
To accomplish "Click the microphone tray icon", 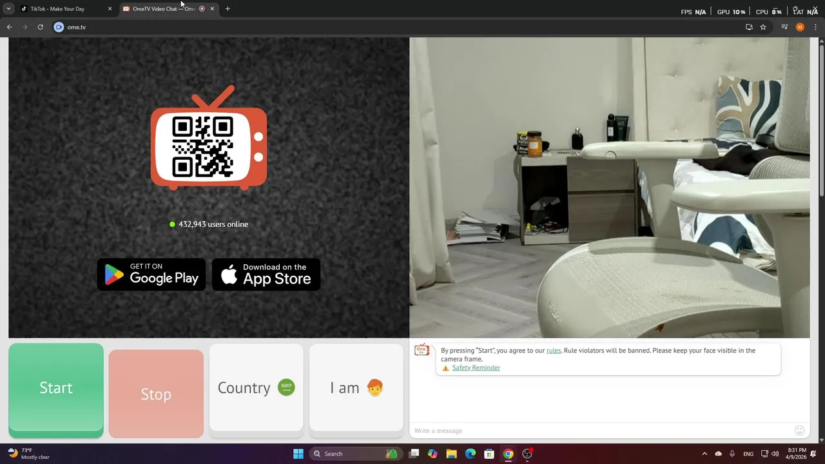I will coord(733,454).
